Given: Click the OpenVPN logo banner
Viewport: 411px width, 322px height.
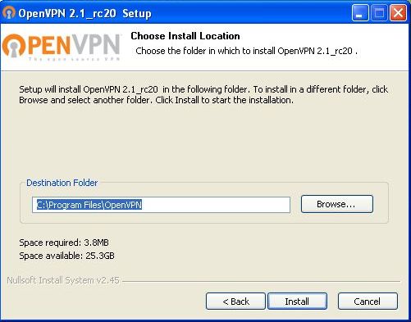Looking at the screenshot, I should coord(62,47).
